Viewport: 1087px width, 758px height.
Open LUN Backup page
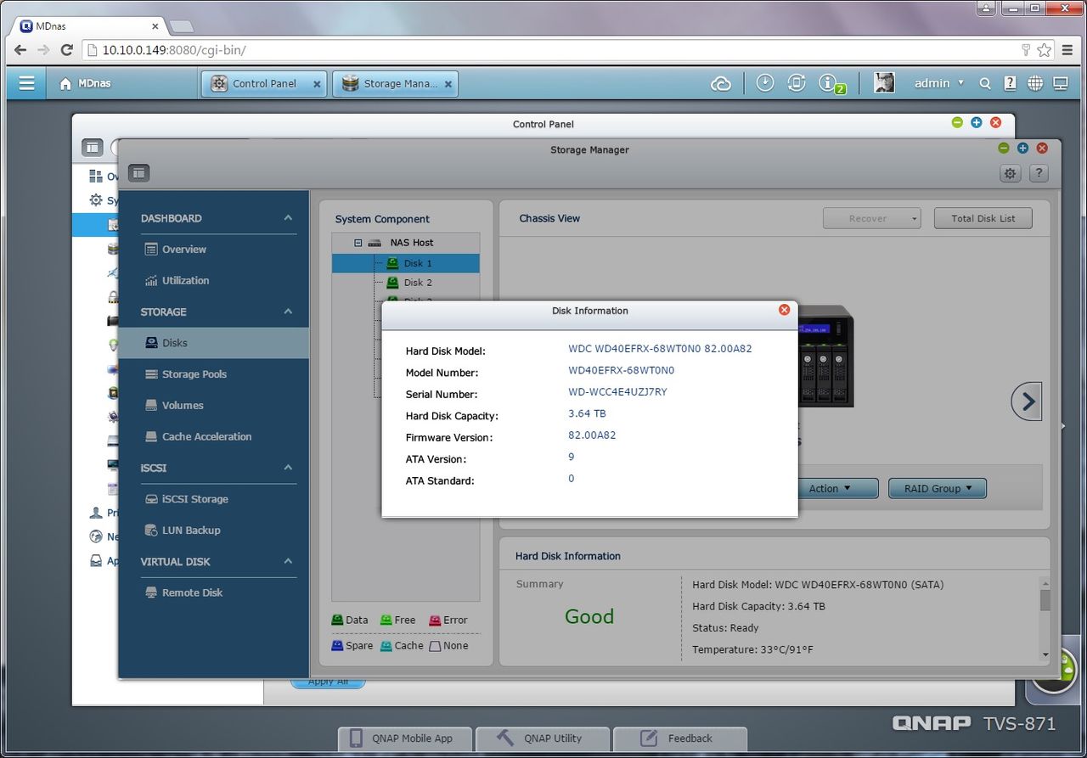pyautogui.click(x=190, y=531)
